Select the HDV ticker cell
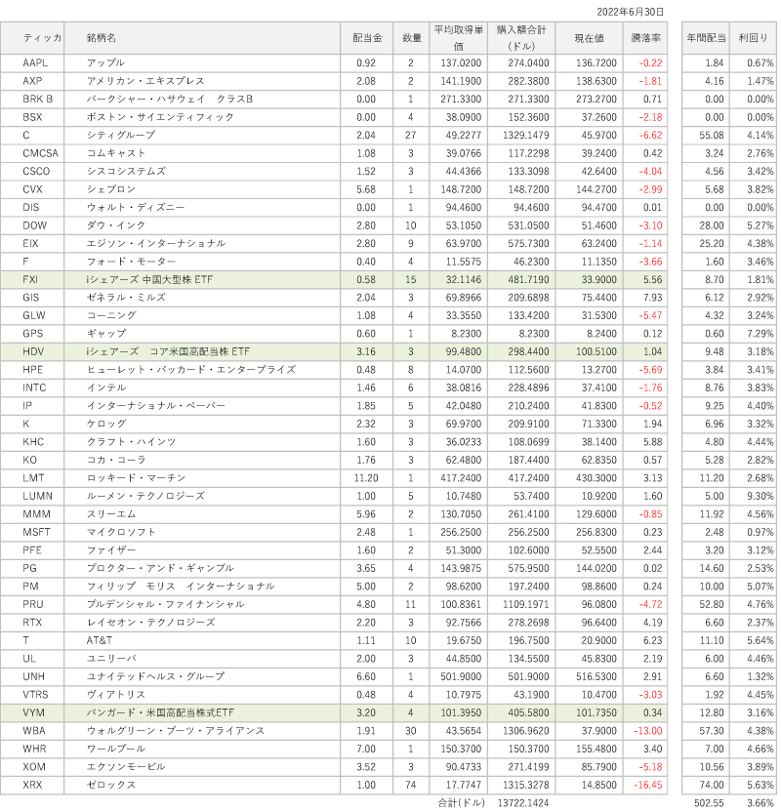 pos(32,351)
